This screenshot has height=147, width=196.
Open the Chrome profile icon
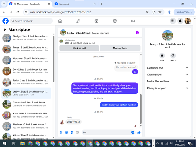169,12
